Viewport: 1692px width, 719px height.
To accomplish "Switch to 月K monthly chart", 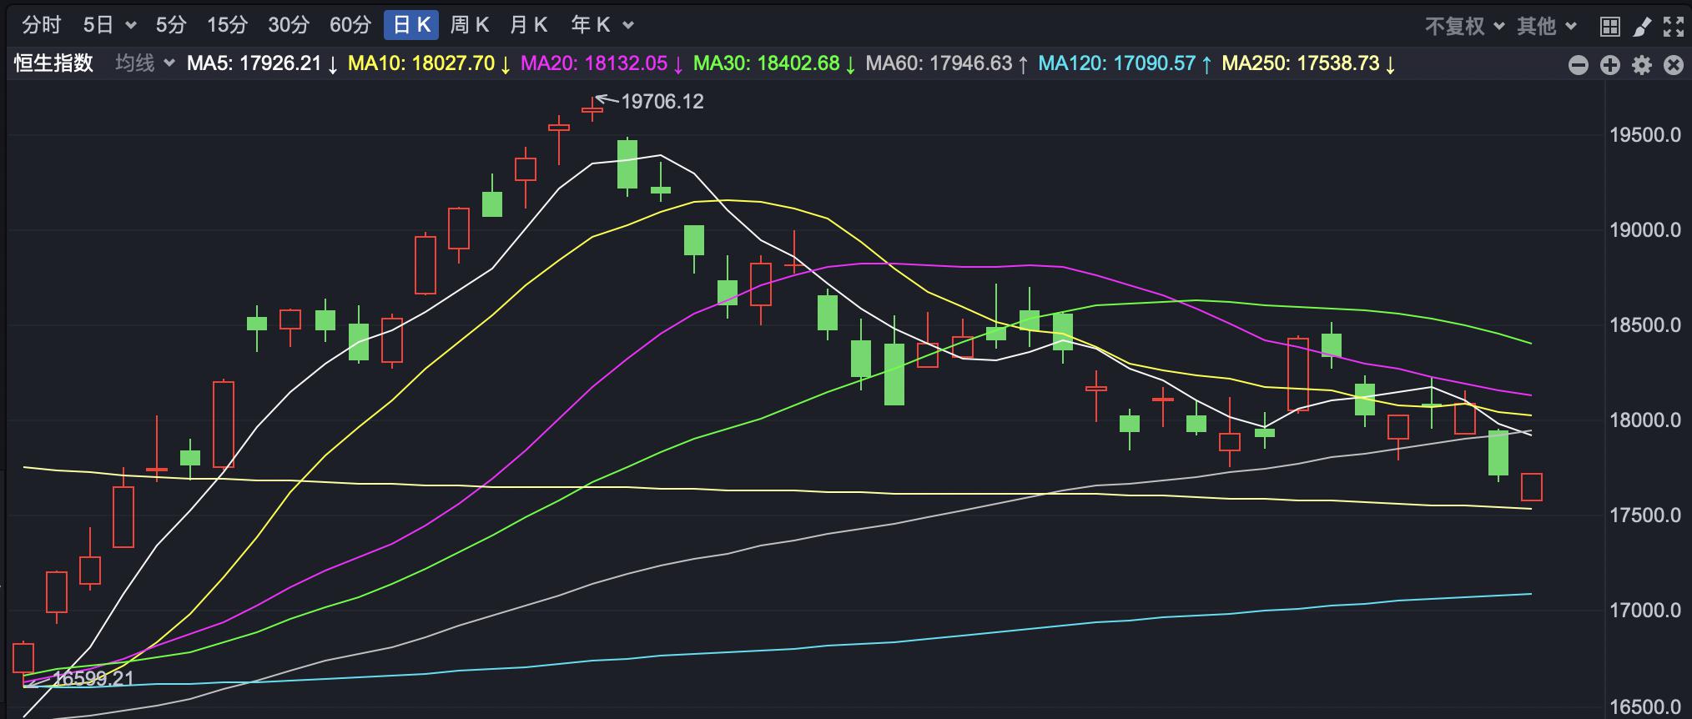I will 528,25.
